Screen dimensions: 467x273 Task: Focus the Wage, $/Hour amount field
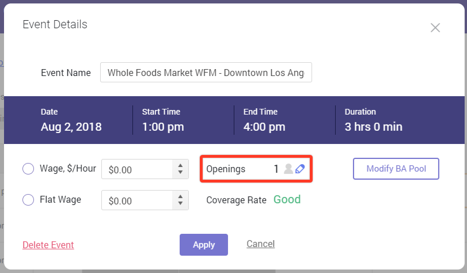click(137, 169)
